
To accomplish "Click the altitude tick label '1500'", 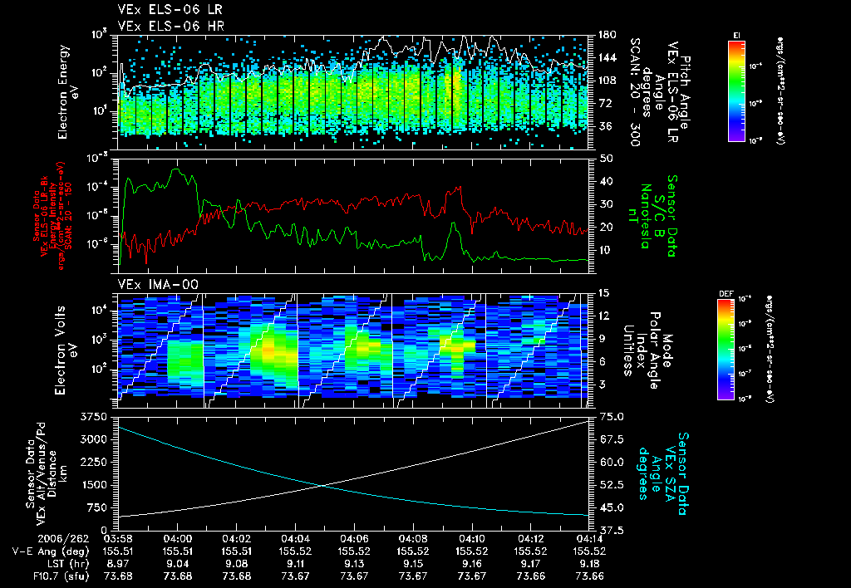I will pos(93,486).
